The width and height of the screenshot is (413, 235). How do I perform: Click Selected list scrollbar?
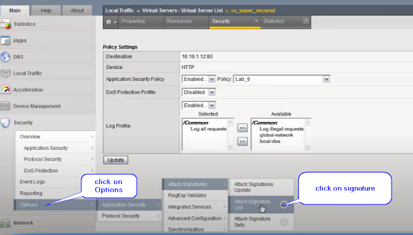pos(230,134)
